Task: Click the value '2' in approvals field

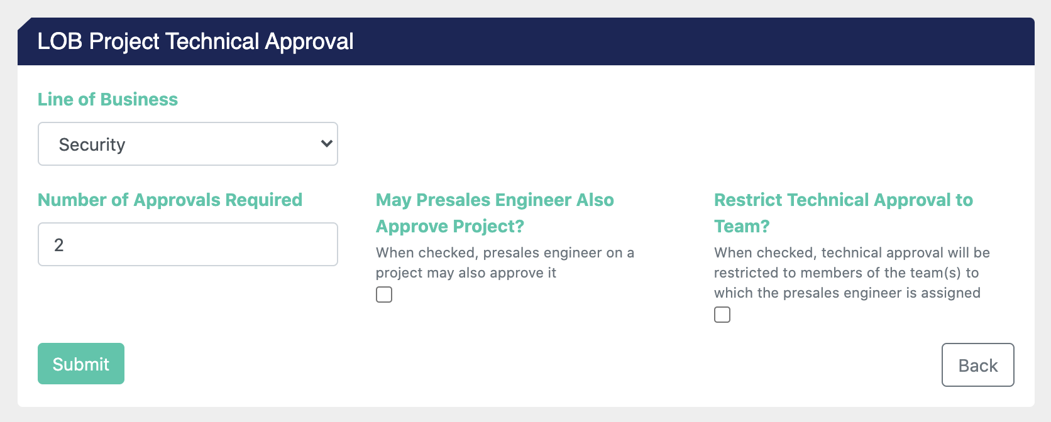Action: click(x=59, y=245)
